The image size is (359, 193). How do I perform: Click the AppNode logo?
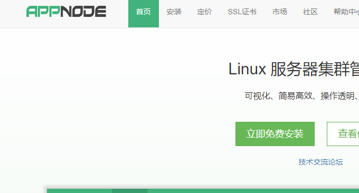click(x=66, y=12)
